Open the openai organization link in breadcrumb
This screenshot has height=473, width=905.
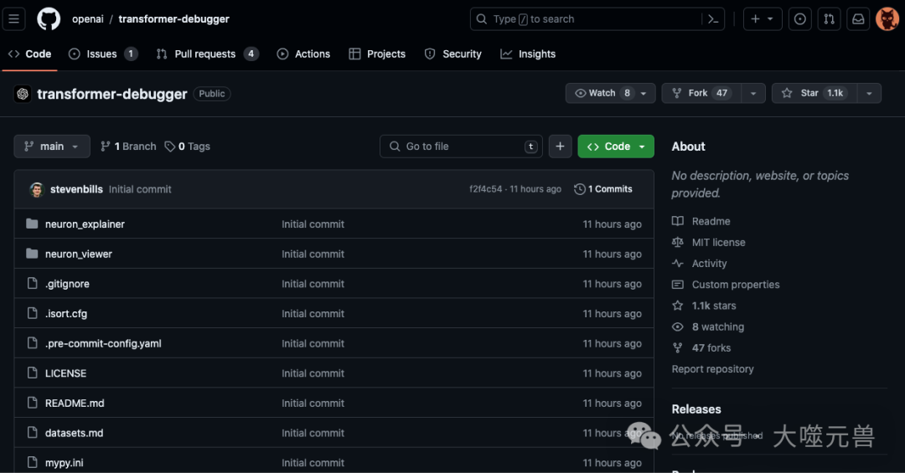tap(88, 19)
